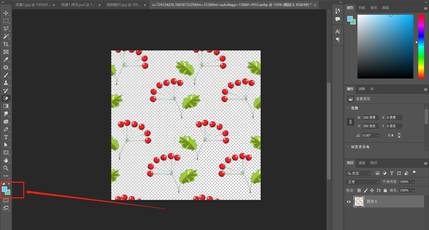
Task: Select the Move tool
Action: tap(6, 13)
